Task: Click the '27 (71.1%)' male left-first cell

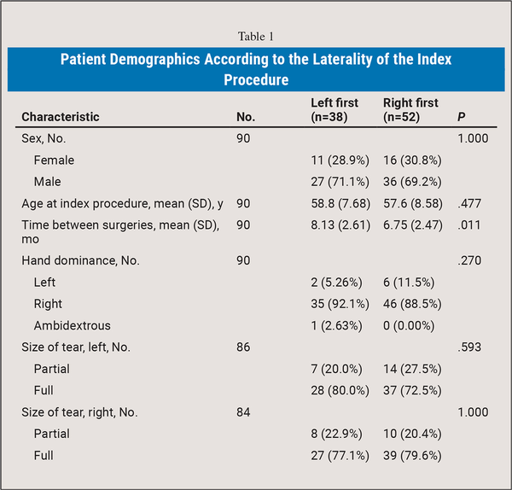Action: click(x=340, y=182)
